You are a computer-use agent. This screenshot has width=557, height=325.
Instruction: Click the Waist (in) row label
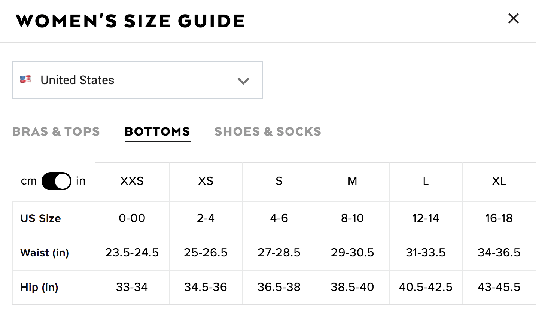(45, 253)
